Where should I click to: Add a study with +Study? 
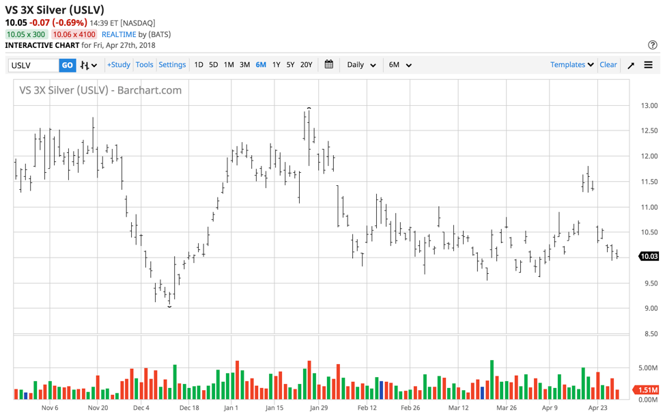click(119, 64)
